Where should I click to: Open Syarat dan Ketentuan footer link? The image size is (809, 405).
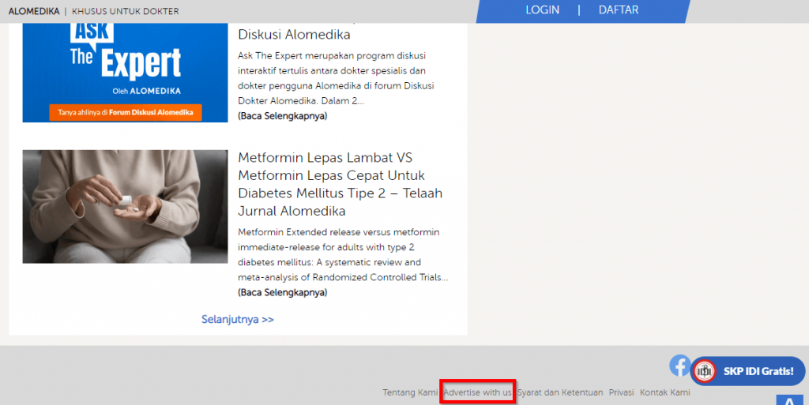[x=560, y=392]
